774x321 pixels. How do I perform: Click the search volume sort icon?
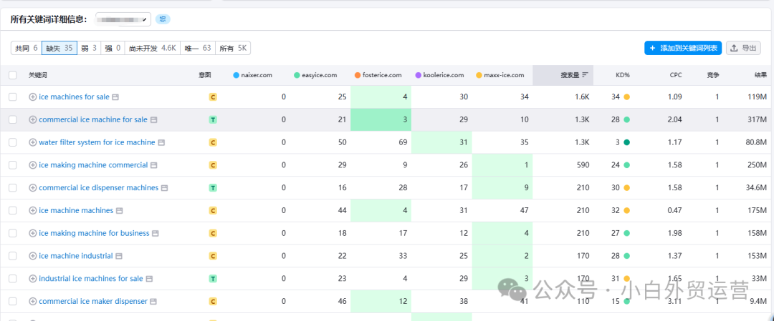[x=586, y=75]
